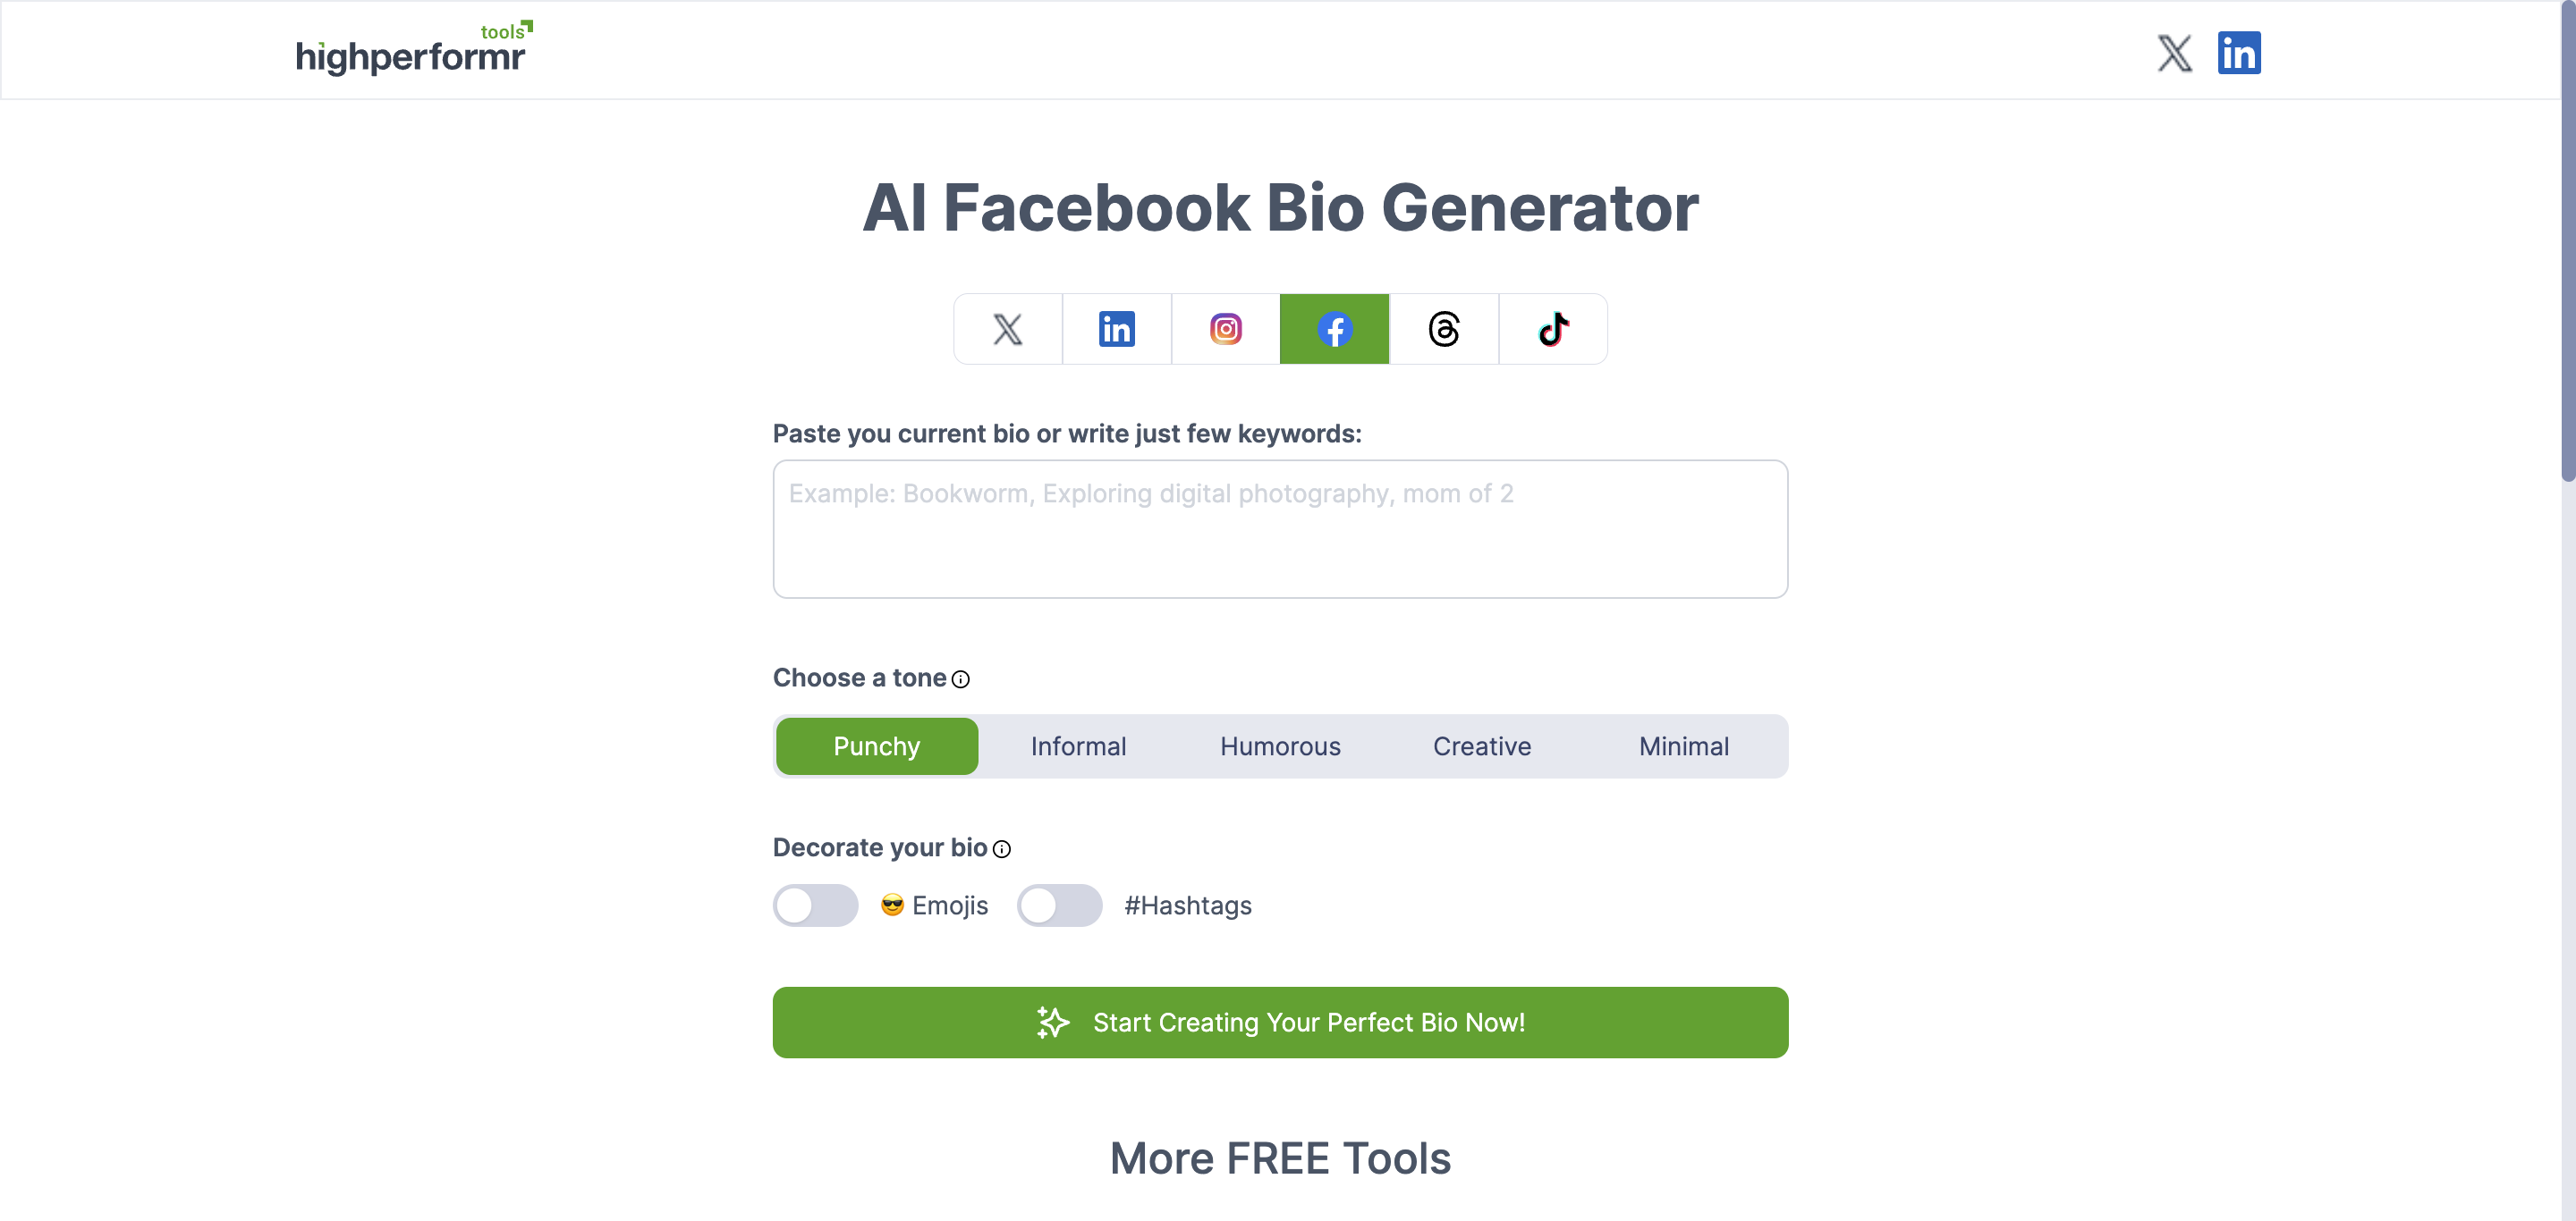Screen dimensions: 2576x1221
Task: Switch to the Humorous tone tab
Action: pyautogui.click(x=1279, y=745)
